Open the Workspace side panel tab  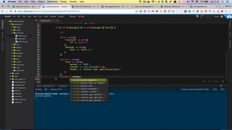pos(3,24)
